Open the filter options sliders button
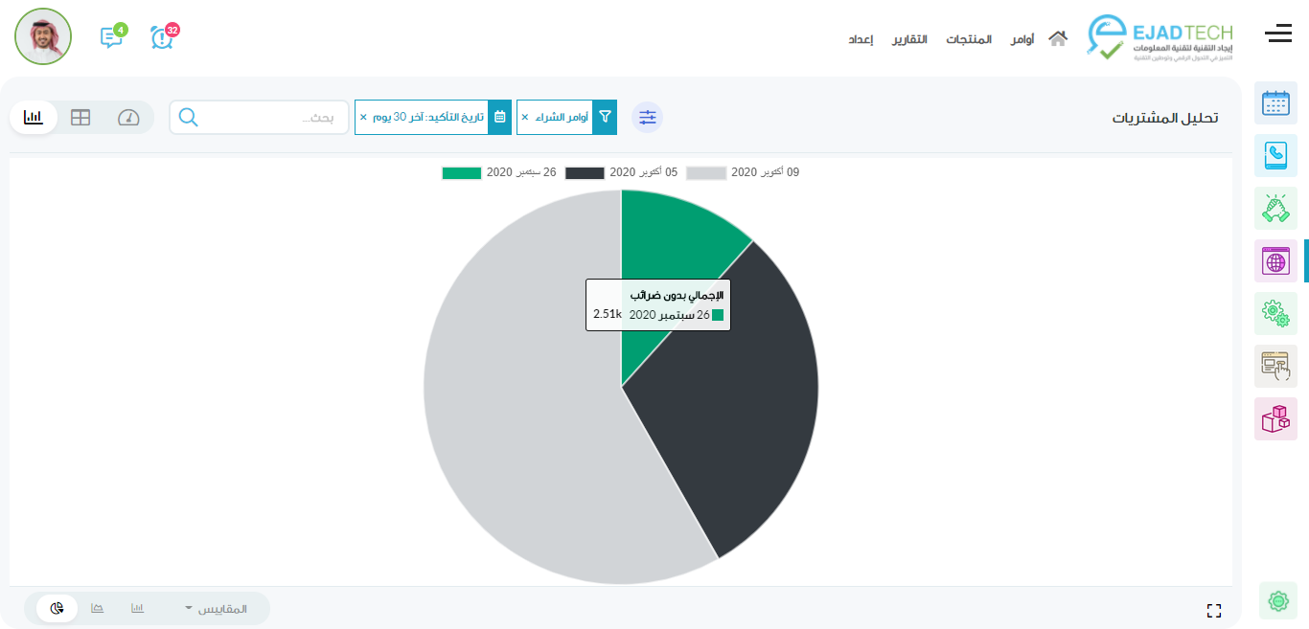1309x629 pixels. (x=648, y=117)
